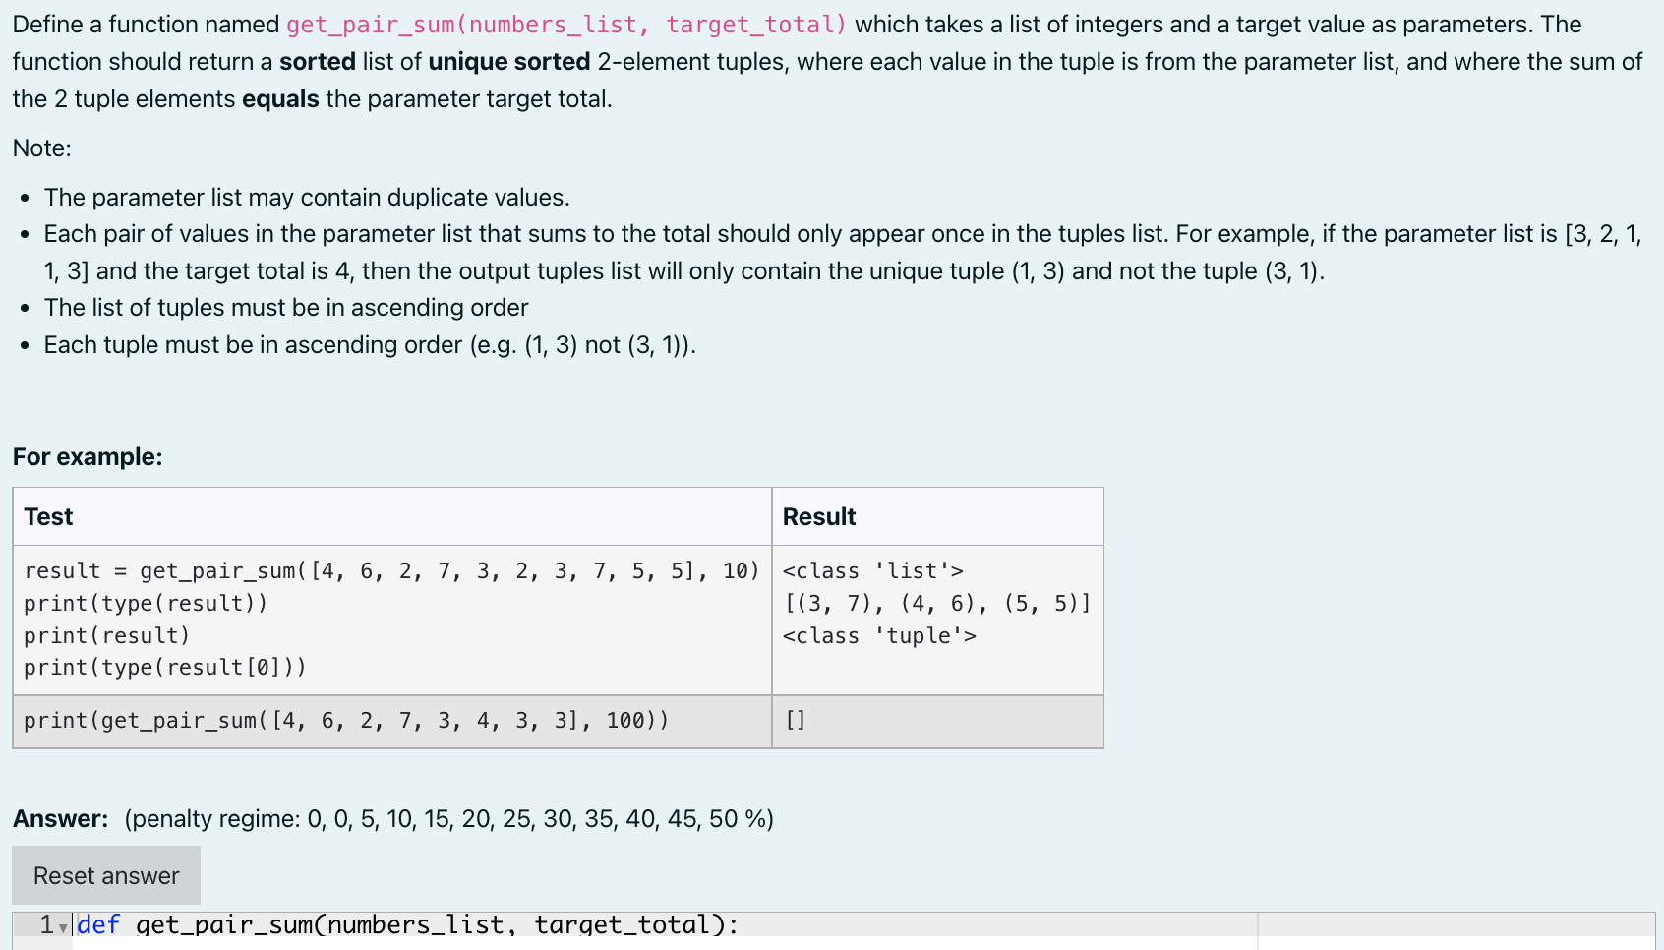Click the Note section label
Image resolution: width=1664 pixels, height=950 pixels.
(40, 148)
